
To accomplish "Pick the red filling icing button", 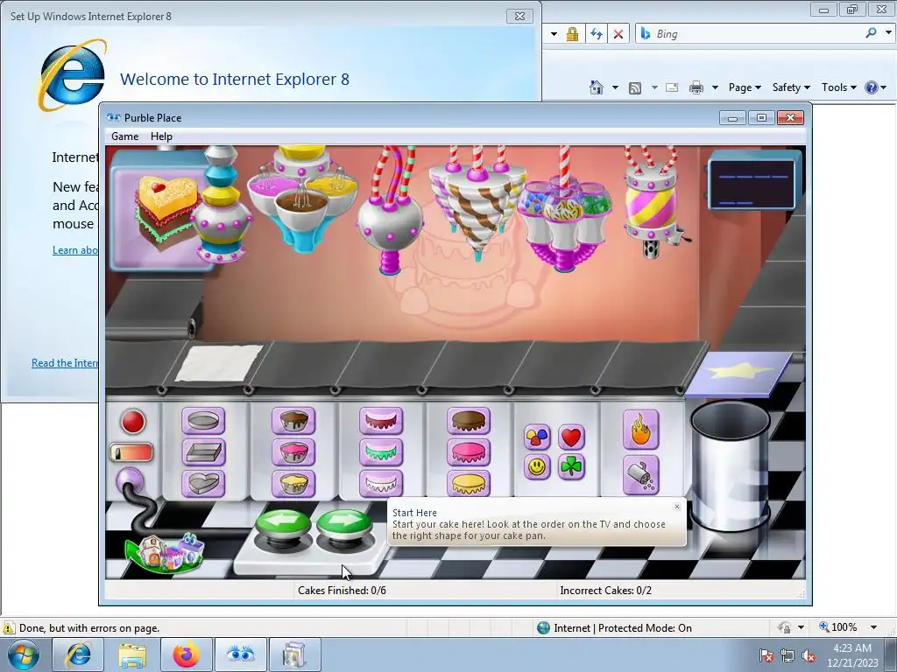I will 381,422.
